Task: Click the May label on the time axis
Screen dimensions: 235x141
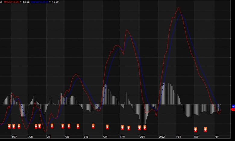Action: [14, 136]
